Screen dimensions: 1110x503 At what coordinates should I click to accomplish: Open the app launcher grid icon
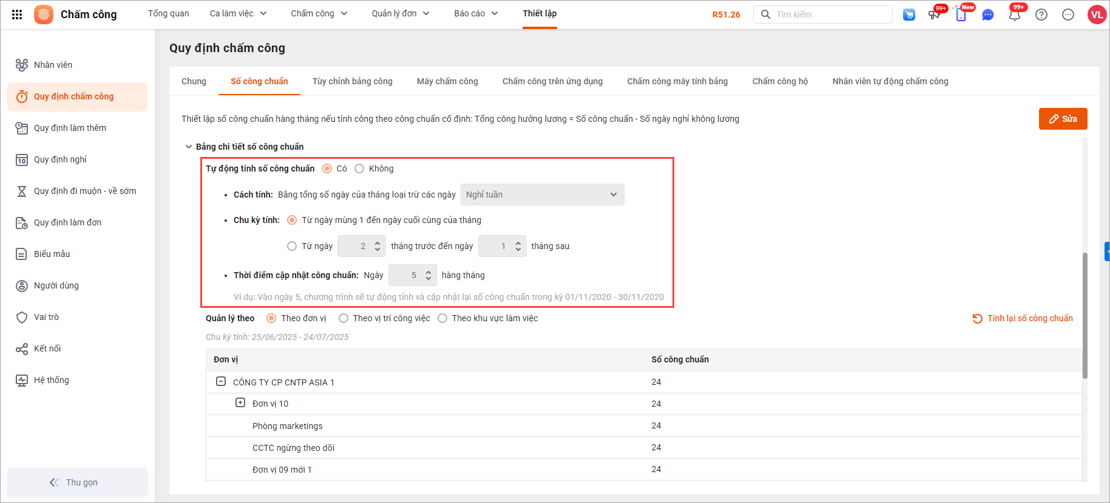click(17, 15)
